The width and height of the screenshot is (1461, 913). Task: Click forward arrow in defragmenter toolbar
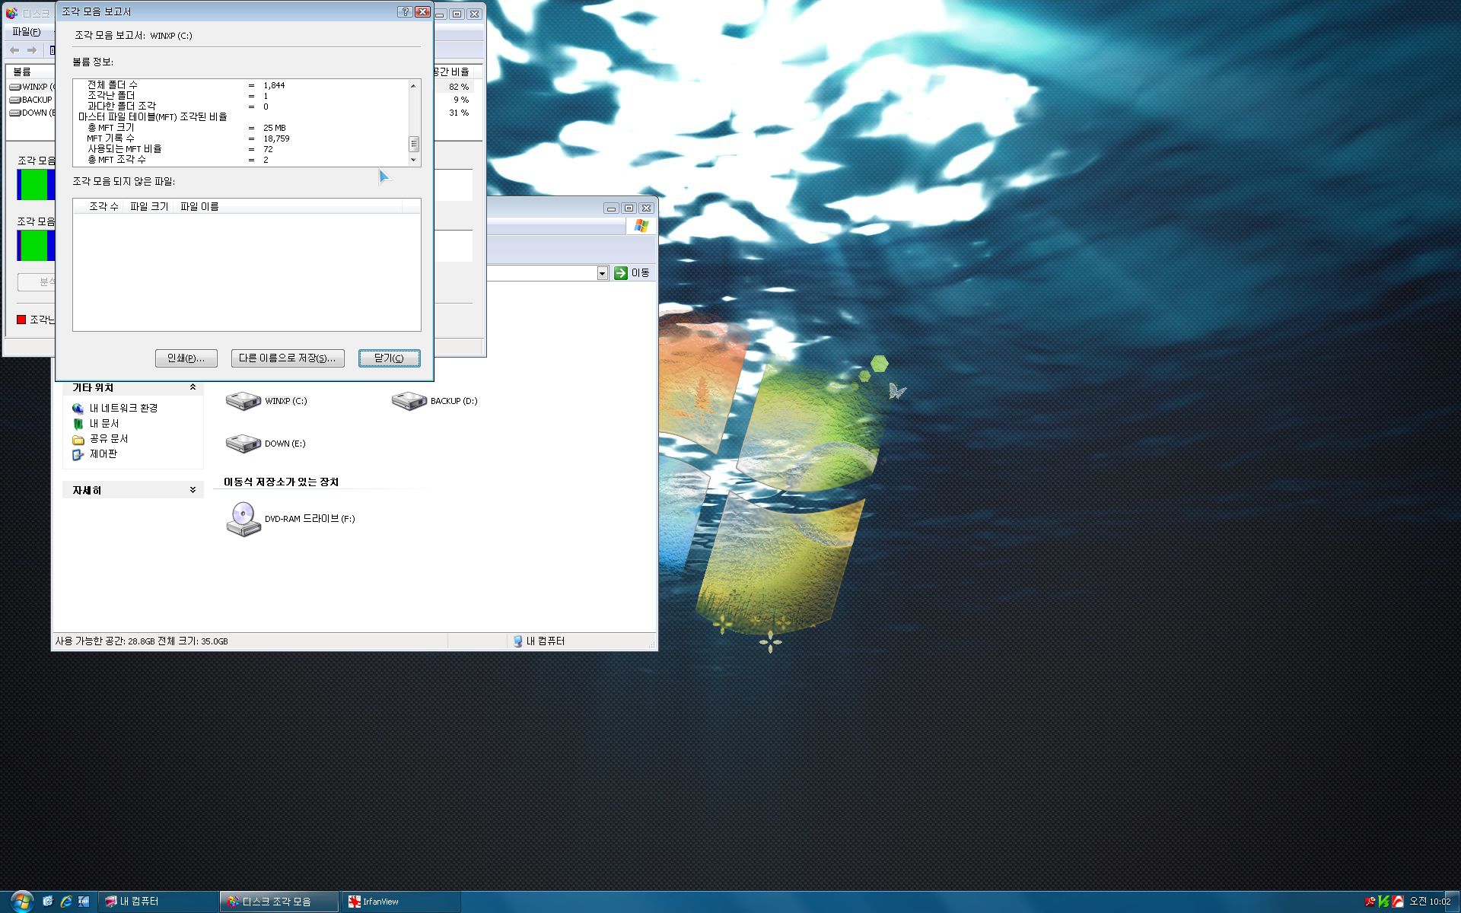32,50
